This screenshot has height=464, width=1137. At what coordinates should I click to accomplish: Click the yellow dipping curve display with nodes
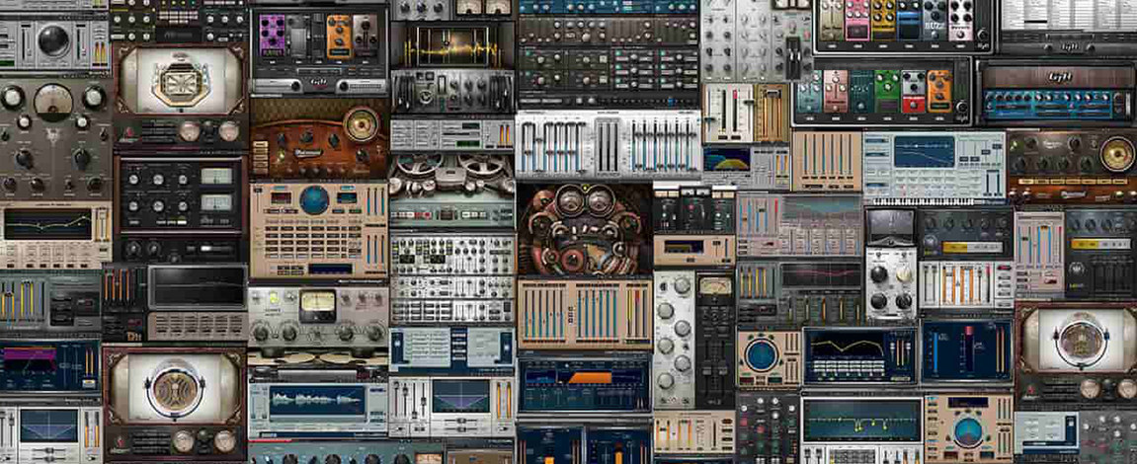pyautogui.click(x=861, y=421)
